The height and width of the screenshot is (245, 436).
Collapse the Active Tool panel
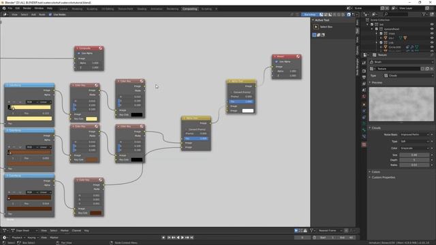[x=313, y=20]
